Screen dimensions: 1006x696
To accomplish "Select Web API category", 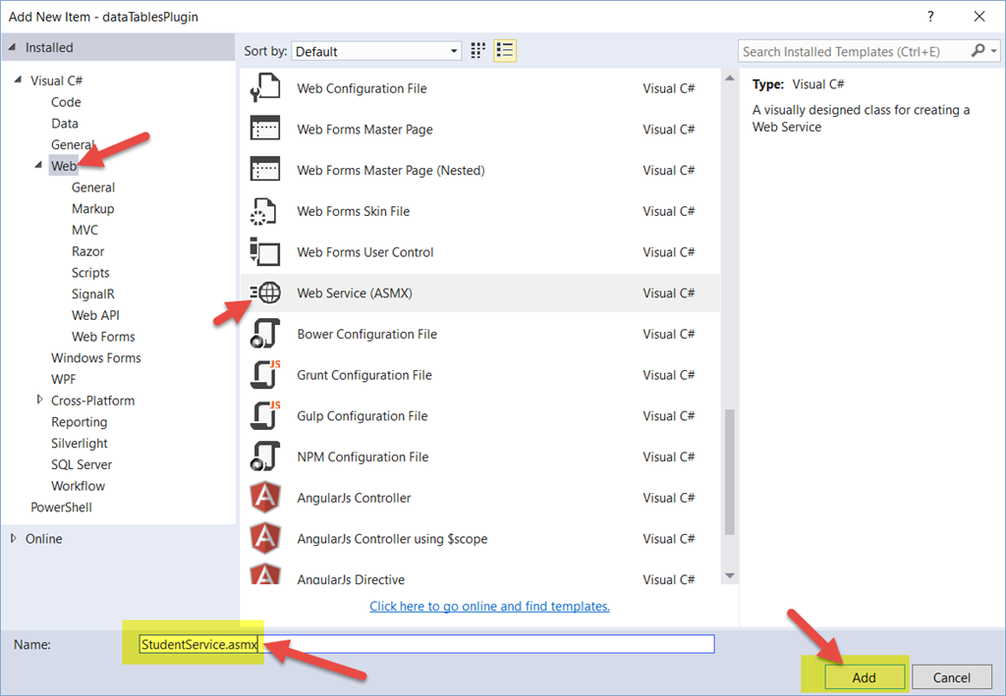I will tap(95, 315).
